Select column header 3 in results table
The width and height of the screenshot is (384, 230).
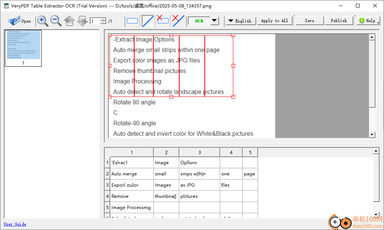point(199,152)
